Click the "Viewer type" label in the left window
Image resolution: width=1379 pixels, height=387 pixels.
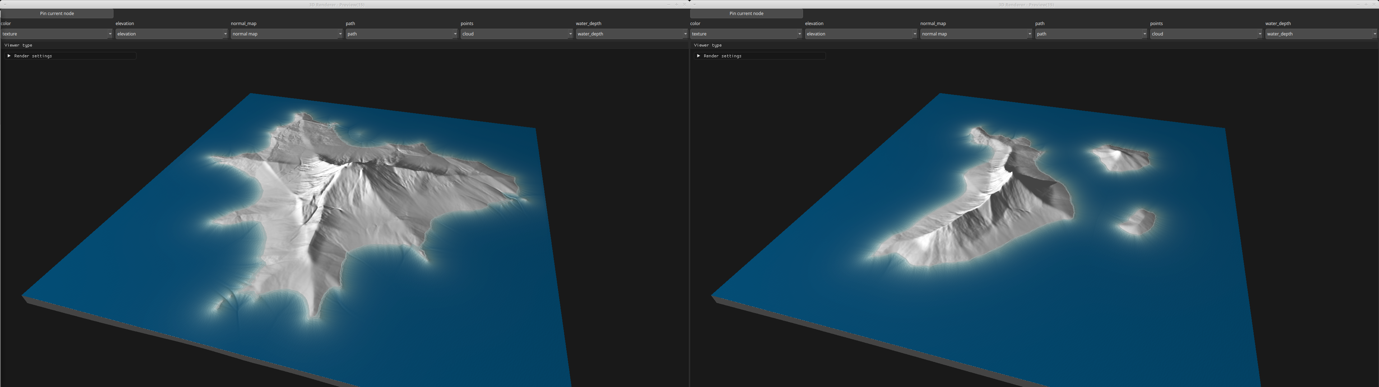click(x=18, y=46)
